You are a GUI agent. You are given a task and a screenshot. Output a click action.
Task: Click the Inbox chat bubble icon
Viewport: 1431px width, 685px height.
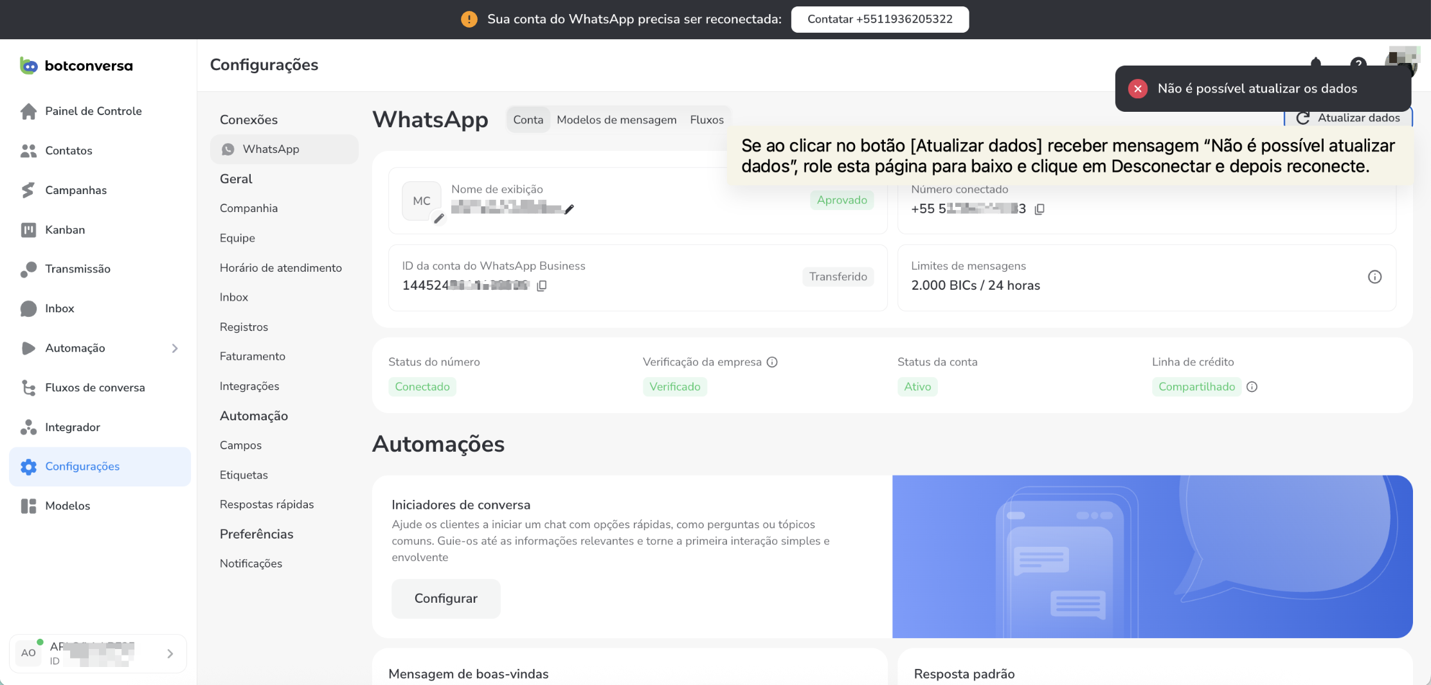[28, 308]
